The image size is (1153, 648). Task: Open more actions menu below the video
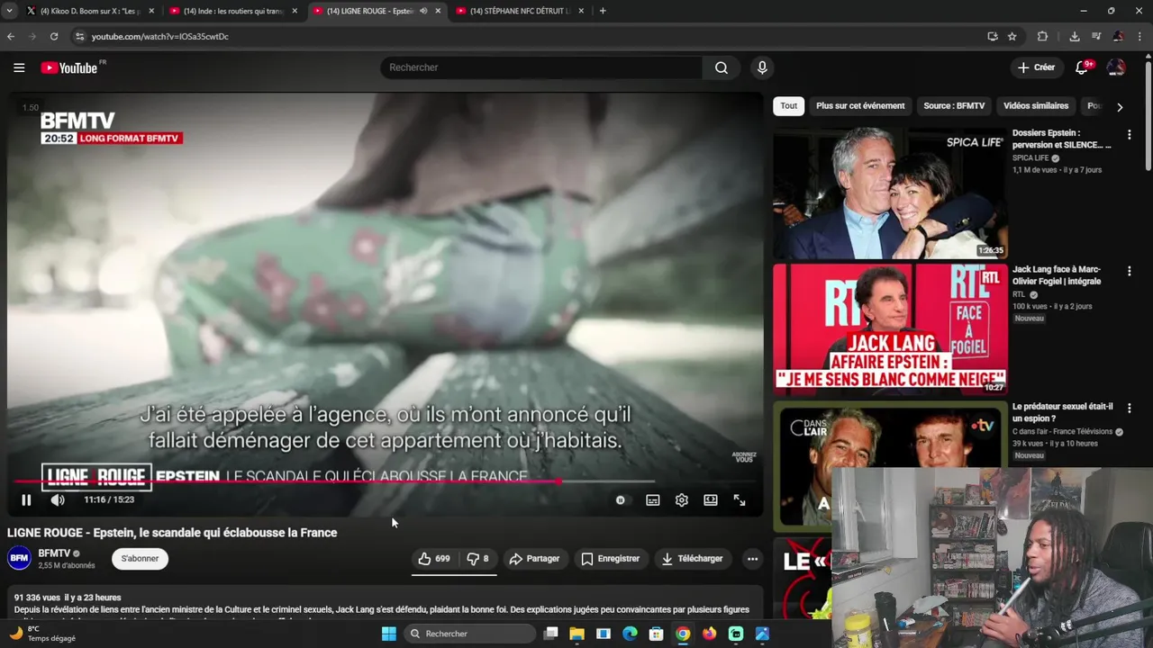752,559
